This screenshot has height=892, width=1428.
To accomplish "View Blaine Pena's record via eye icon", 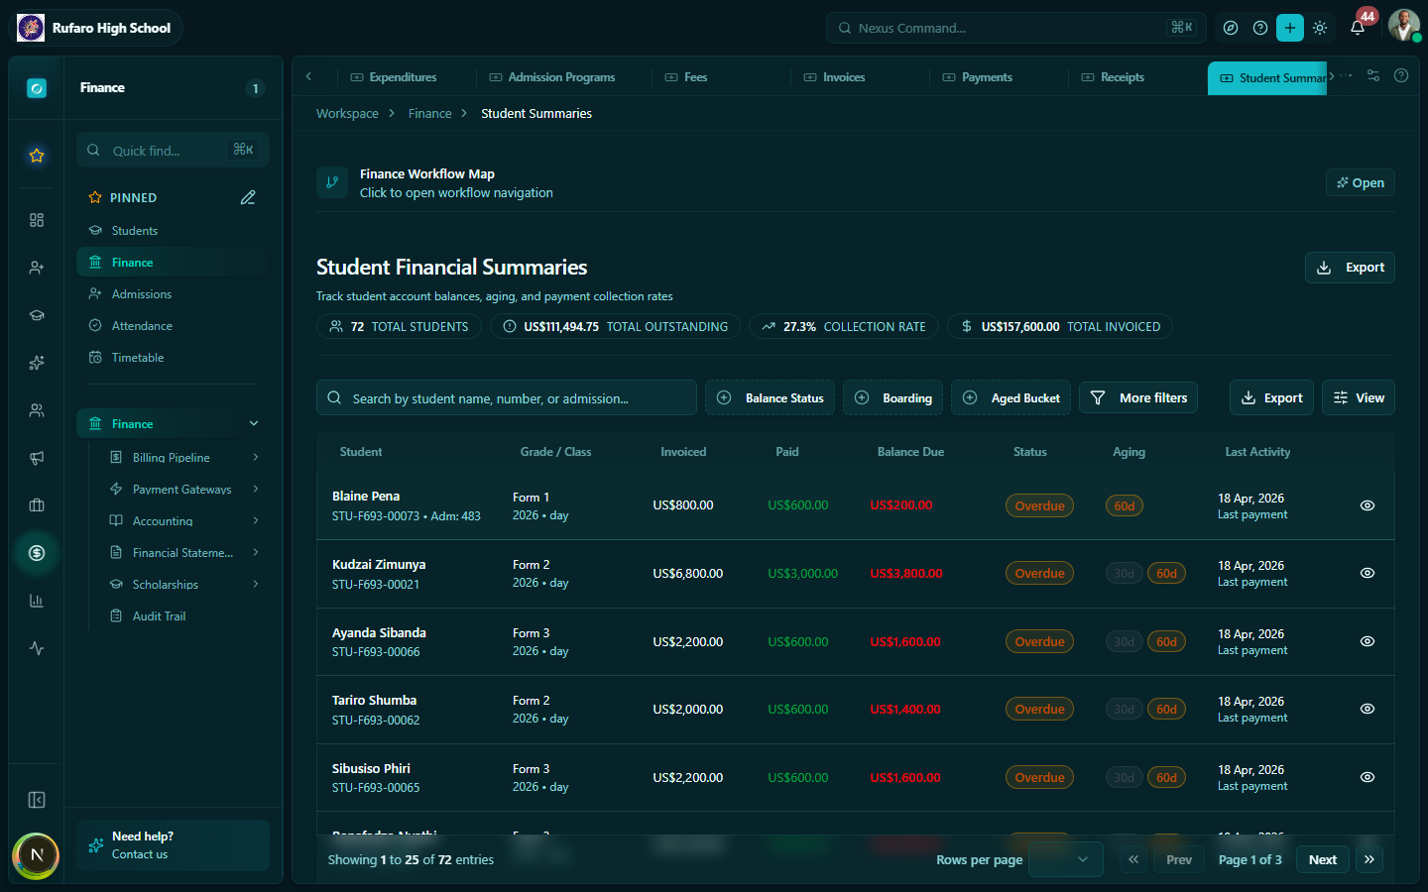I will pyautogui.click(x=1368, y=505).
